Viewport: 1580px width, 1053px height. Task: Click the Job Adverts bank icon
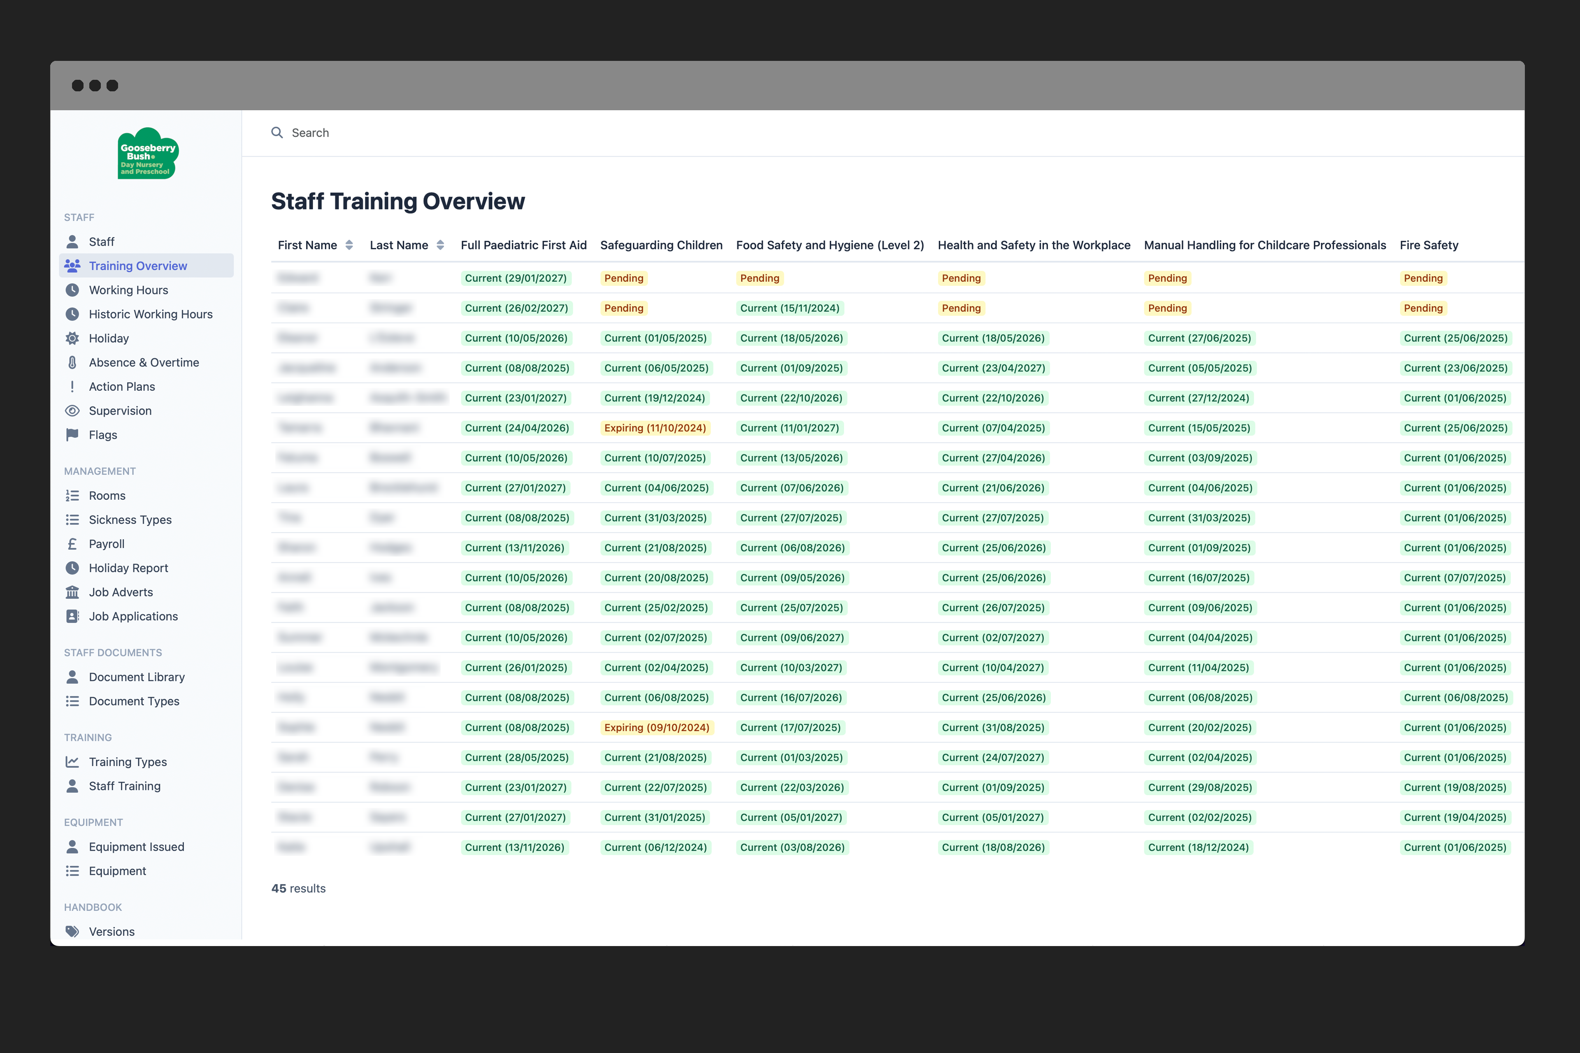[72, 591]
